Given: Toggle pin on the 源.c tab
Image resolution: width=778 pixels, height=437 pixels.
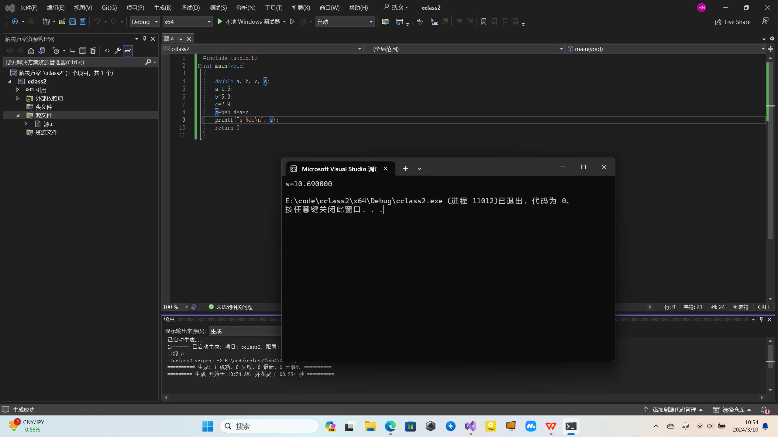Looking at the screenshot, I should (x=180, y=39).
